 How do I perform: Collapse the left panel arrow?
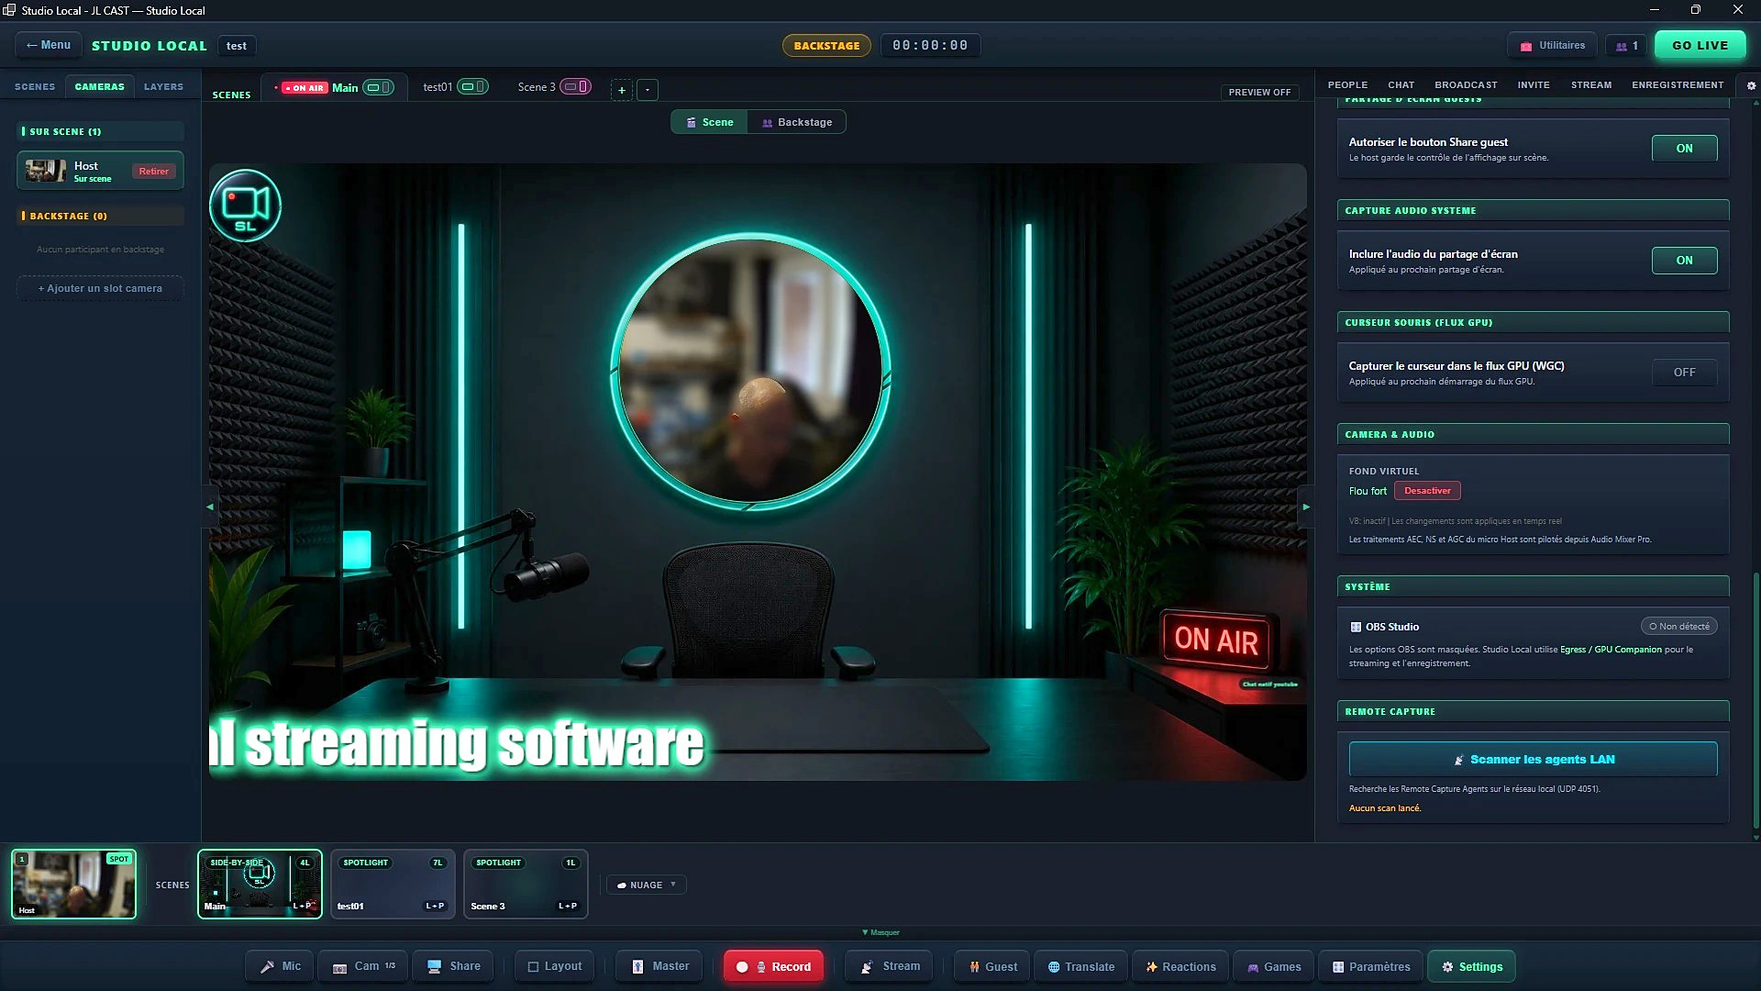(x=210, y=507)
